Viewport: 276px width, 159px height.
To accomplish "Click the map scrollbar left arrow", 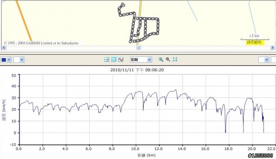I will pyautogui.click(x=4, y=48).
